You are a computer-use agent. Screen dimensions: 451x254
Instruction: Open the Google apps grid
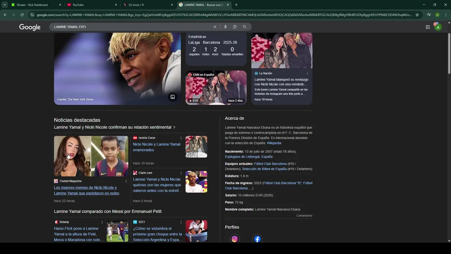click(427, 27)
